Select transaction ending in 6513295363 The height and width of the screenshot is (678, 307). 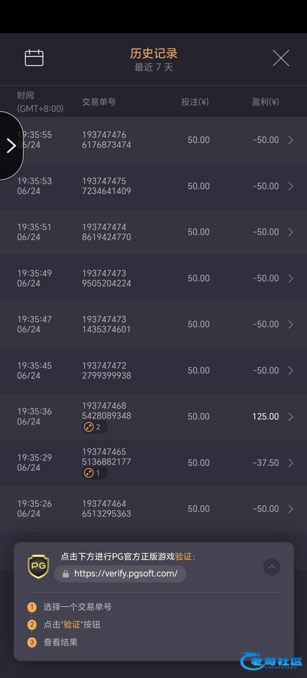[x=106, y=508]
